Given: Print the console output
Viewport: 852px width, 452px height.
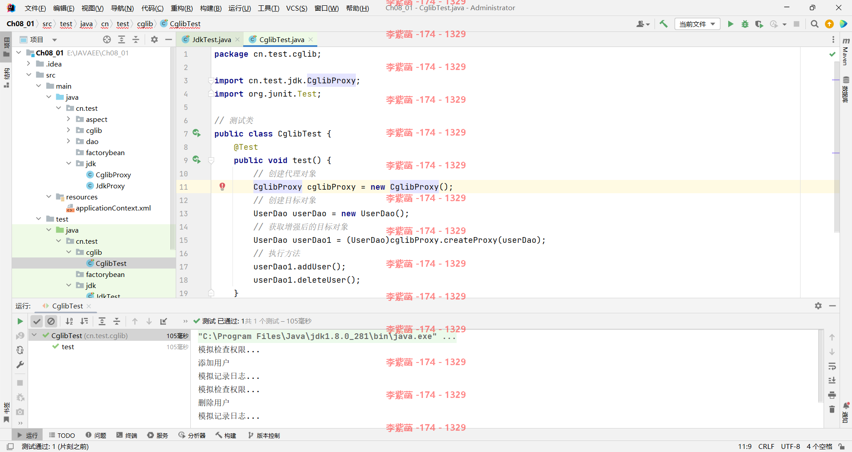Looking at the screenshot, I should [x=832, y=395].
